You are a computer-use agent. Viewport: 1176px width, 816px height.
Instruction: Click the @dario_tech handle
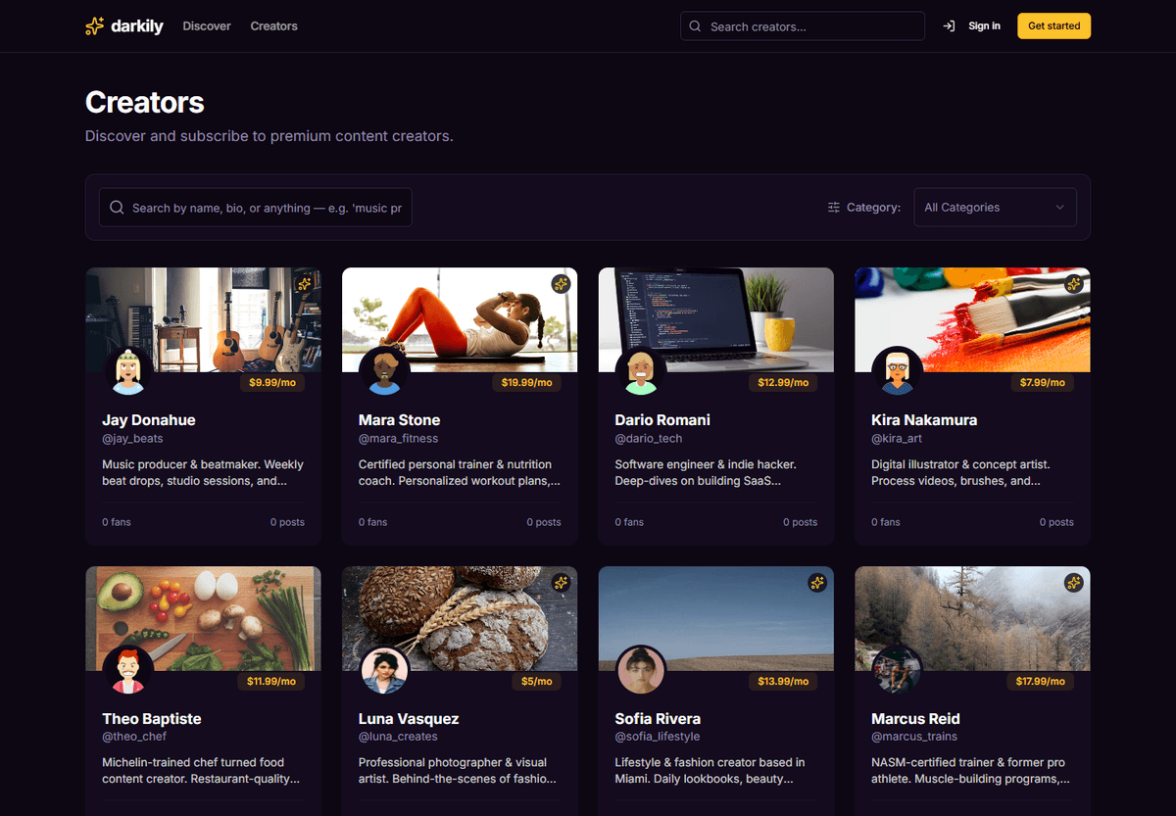click(x=648, y=439)
